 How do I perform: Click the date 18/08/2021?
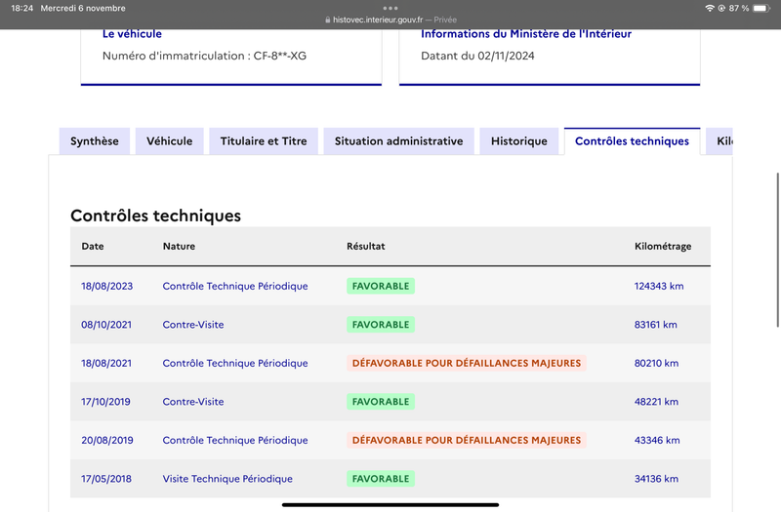[106, 363]
